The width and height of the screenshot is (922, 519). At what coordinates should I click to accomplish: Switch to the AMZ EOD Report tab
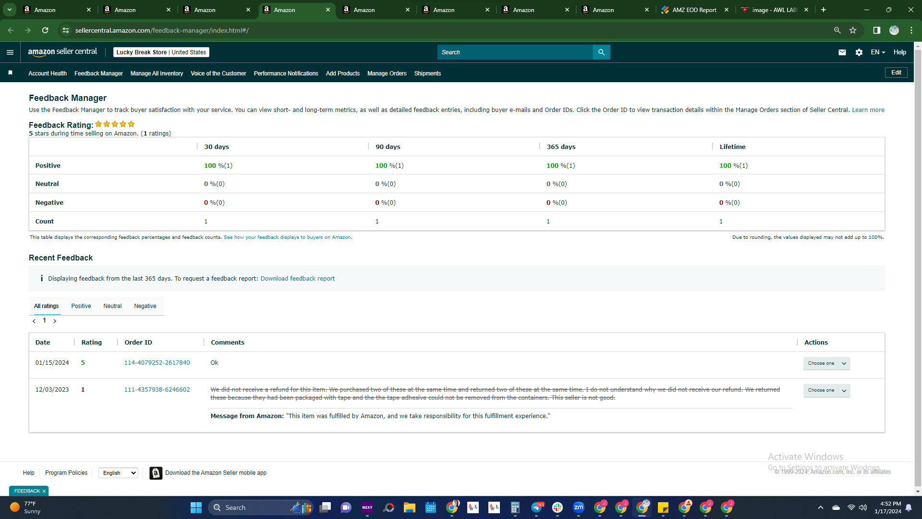[694, 10]
